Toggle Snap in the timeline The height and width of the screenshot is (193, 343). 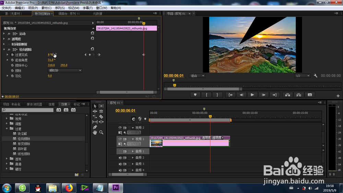(133, 119)
